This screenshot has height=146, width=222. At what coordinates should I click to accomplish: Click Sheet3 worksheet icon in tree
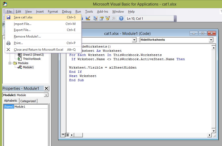[20, 55]
